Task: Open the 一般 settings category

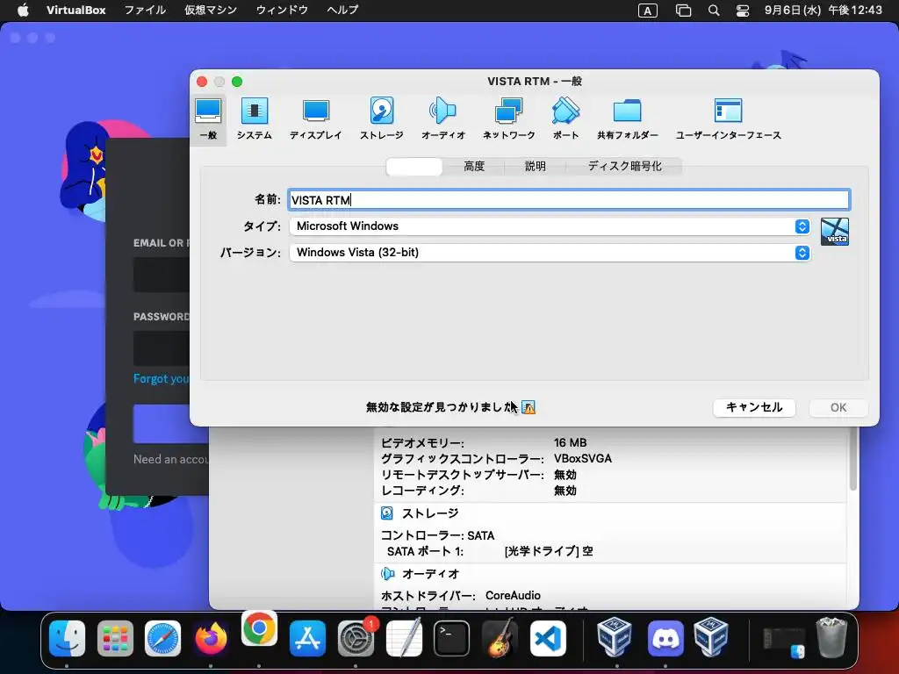Action: click(208, 119)
